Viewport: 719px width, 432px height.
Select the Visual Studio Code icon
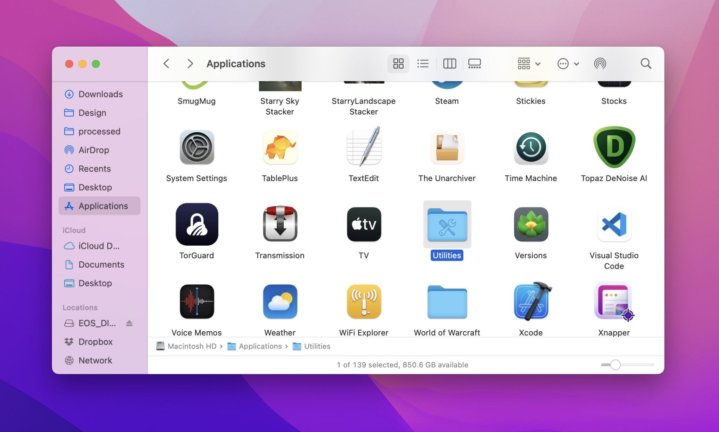click(614, 224)
